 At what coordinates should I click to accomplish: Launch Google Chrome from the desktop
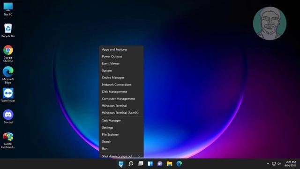click(x=8, y=54)
